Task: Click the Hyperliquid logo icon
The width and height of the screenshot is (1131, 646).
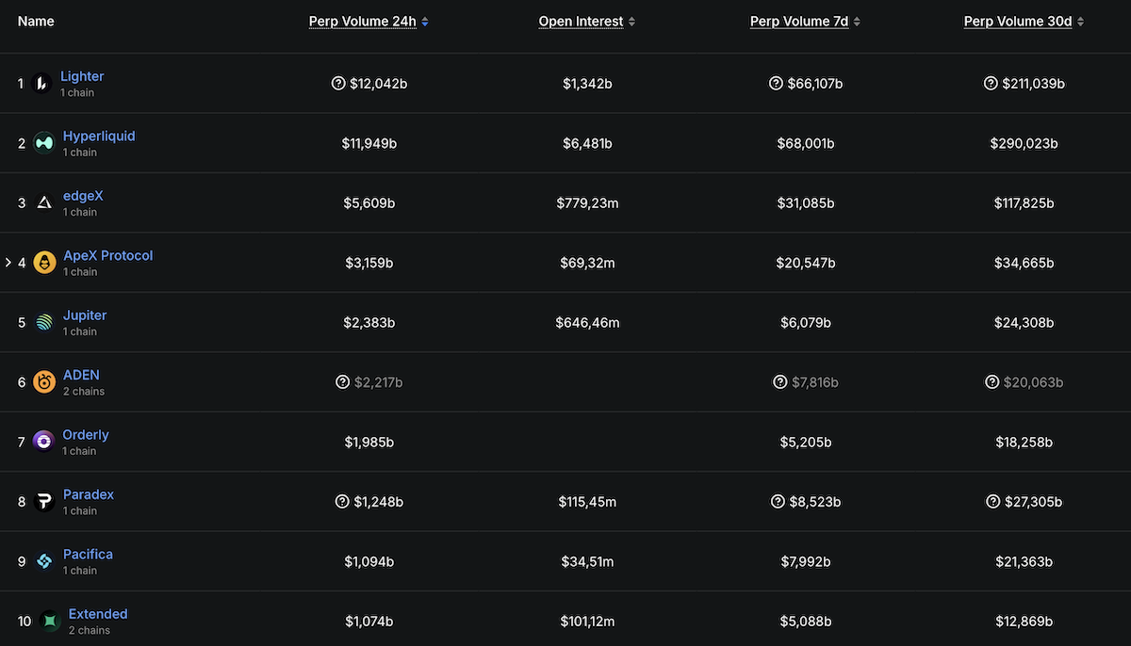Action: pyautogui.click(x=44, y=143)
